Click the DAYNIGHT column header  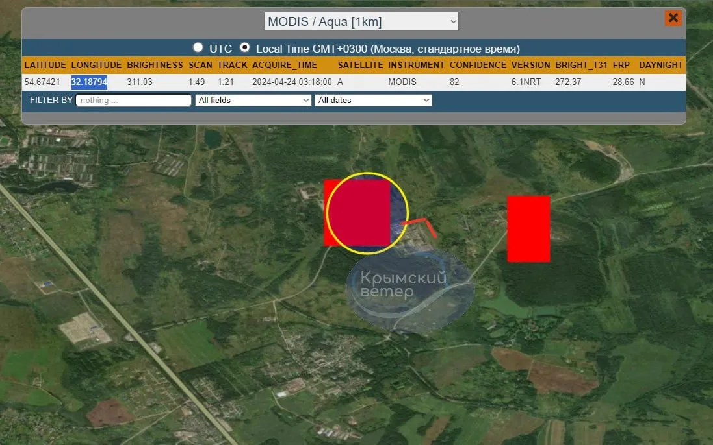point(660,65)
